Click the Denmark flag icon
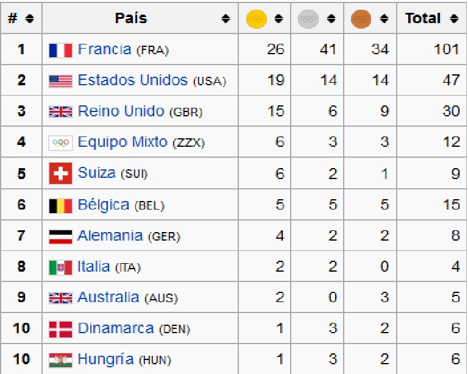The image size is (468, 374). pyautogui.click(x=60, y=330)
